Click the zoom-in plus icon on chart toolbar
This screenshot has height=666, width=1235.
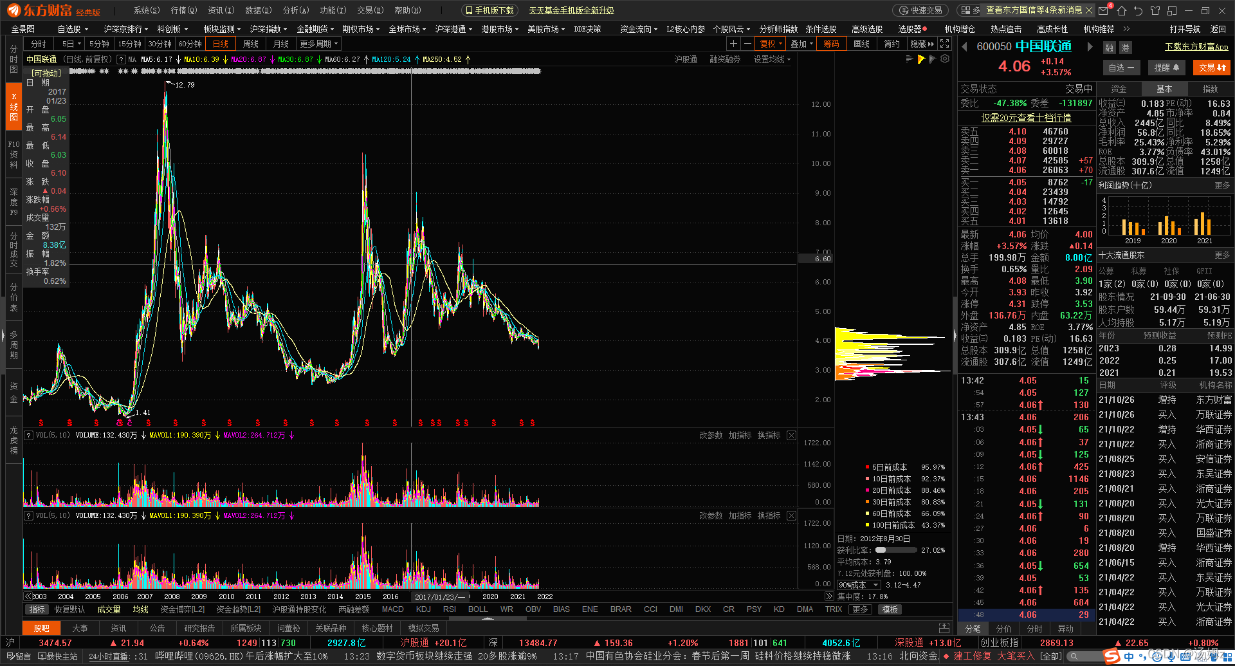[733, 44]
